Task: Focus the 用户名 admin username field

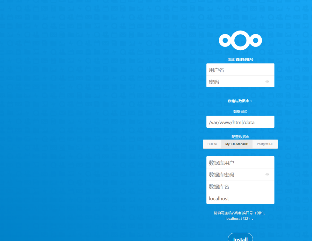Action: click(240, 69)
